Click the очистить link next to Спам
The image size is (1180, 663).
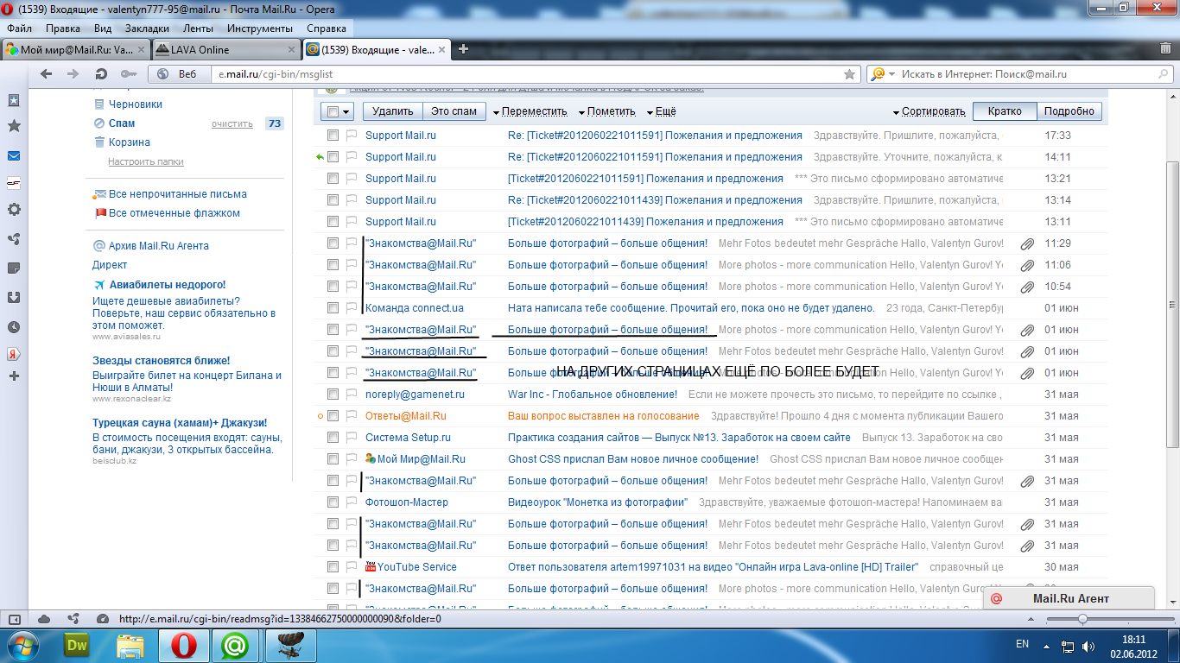(x=232, y=123)
